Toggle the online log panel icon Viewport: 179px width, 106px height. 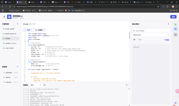[x=175, y=29]
